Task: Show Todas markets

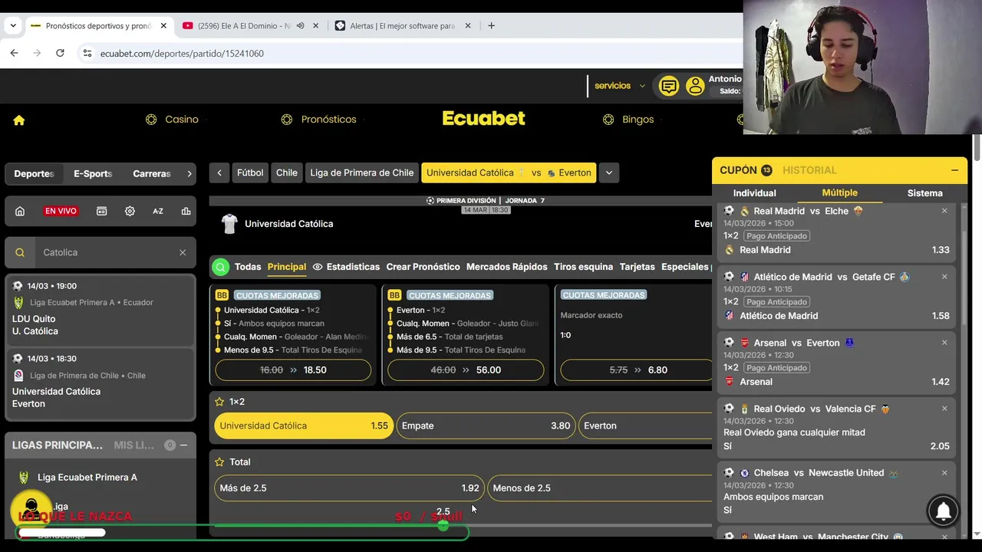Action: [x=248, y=267]
